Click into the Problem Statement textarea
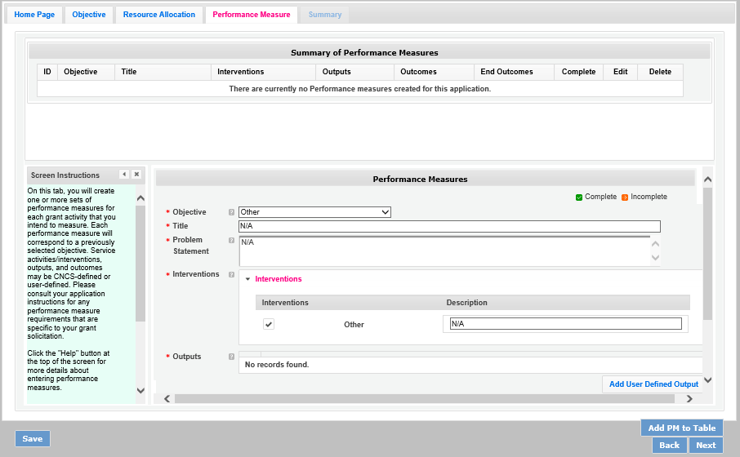Viewport: 740px width, 457px height. point(444,251)
